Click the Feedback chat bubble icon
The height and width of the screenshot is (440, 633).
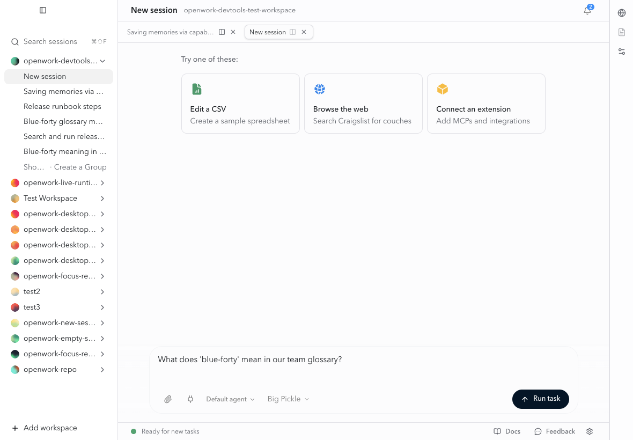538,431
